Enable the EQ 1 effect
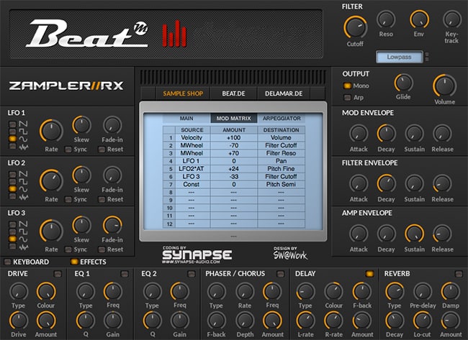This screenshot has width=468, height=340. click(x=125, y=274)
